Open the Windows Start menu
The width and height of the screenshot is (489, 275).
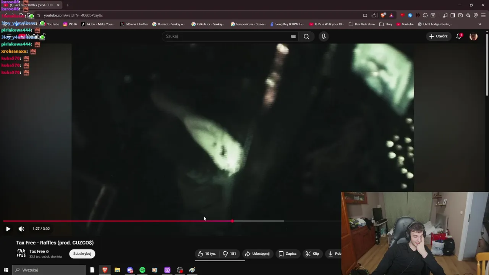click(6, 270)
